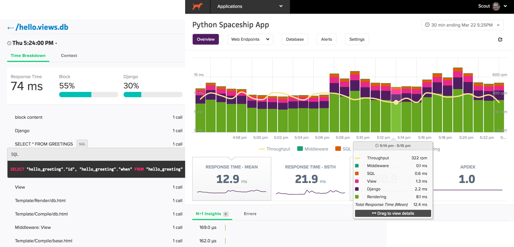The width and height of the screenshot is (514, 247).
Task: Click the clock icon in time range selector
Action: (427, 25)
